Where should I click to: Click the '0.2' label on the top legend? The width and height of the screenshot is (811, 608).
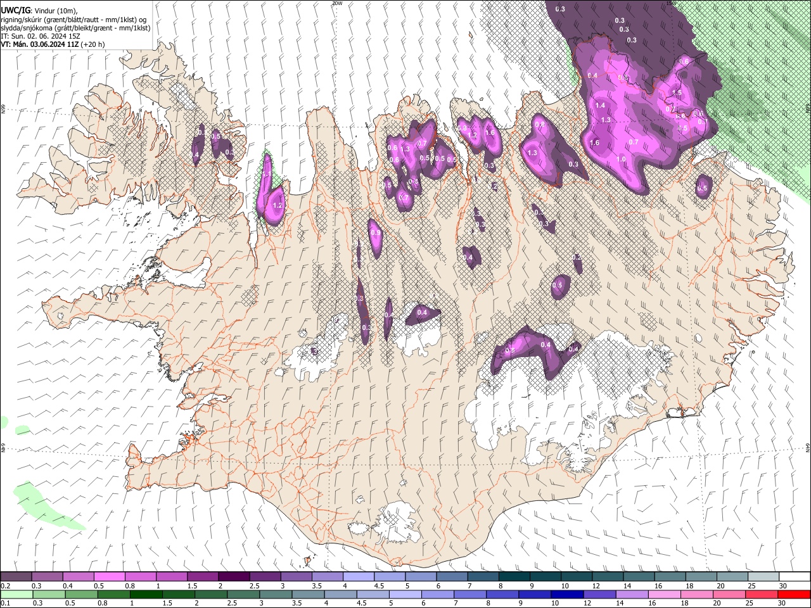pyautogui.click(x=5, y=586)
